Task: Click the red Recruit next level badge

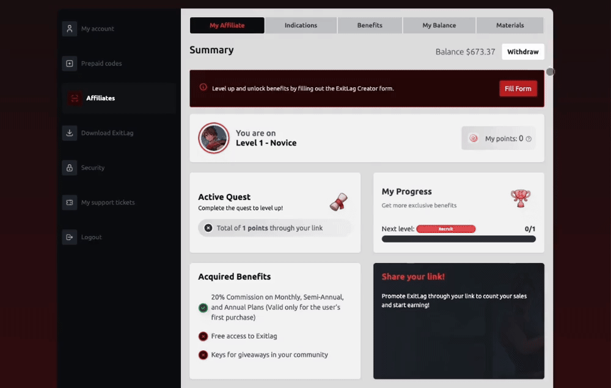Action: (x=446, y=229)
